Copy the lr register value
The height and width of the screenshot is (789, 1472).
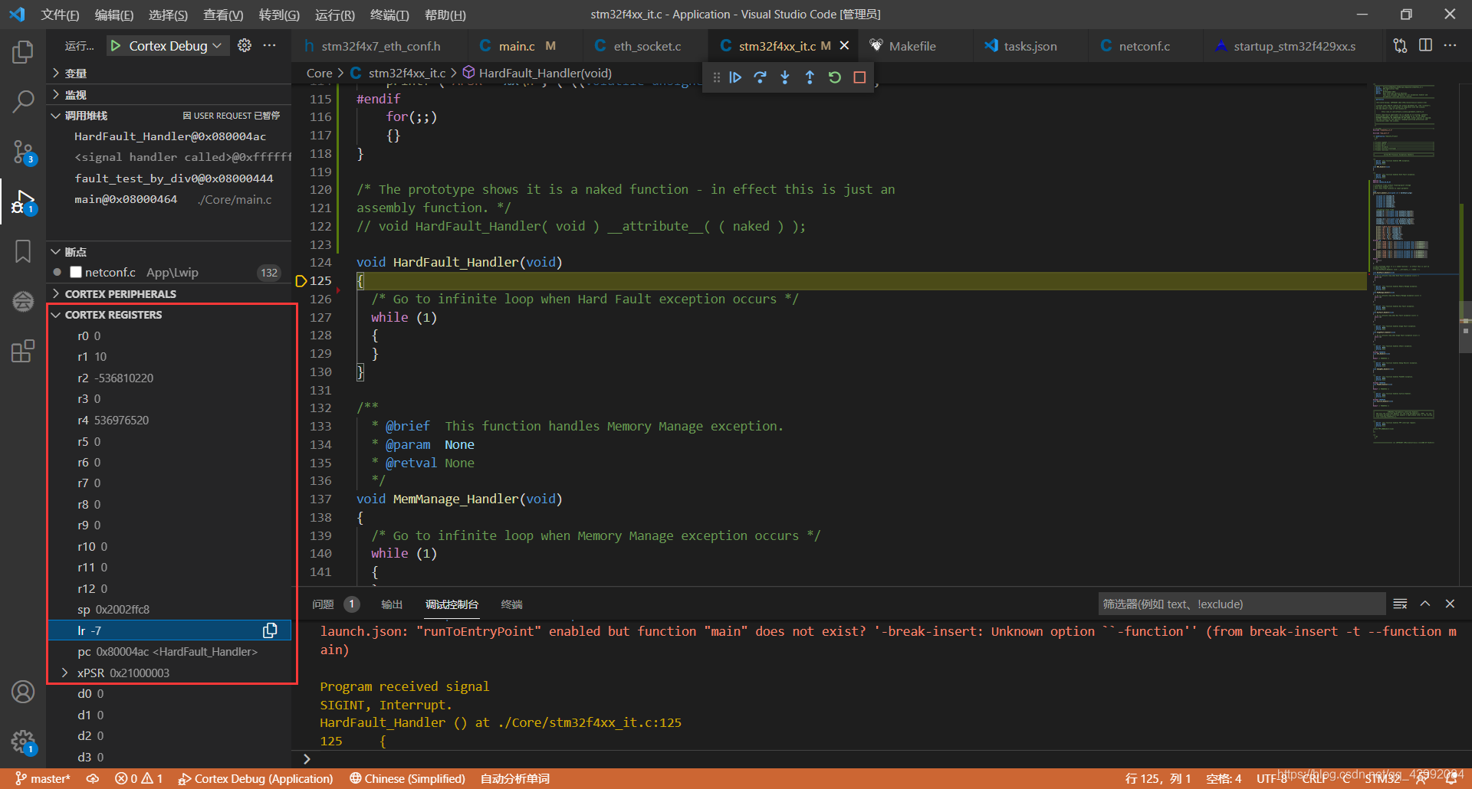tap(270, 630)
